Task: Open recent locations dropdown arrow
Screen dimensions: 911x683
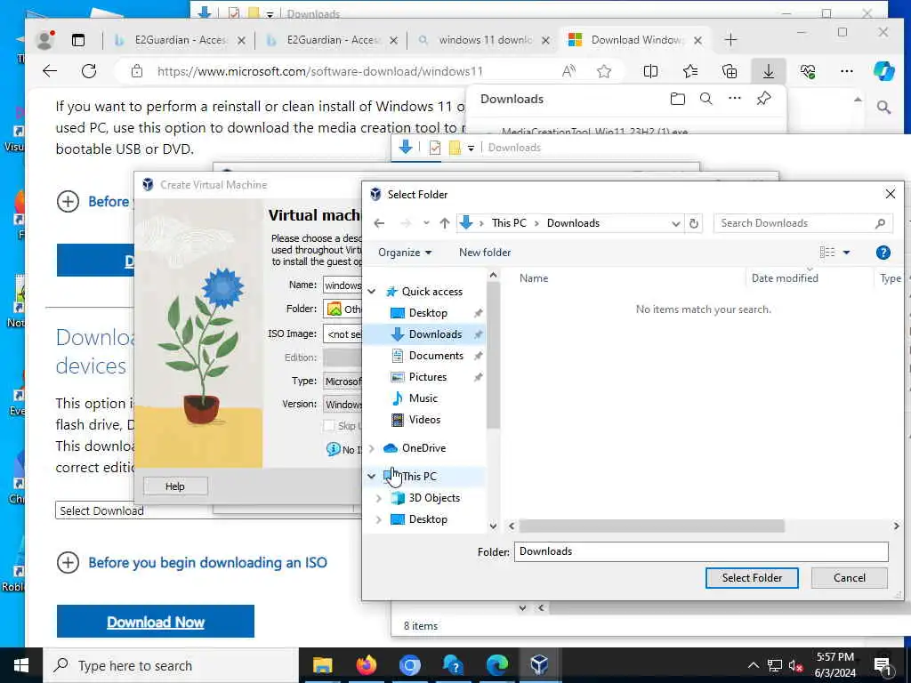Action: coord(426,223)
